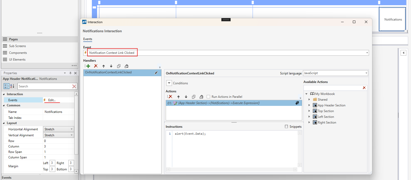Delete selected action in Actions toolbar
This screenshot has height=180, width=411.
(170, 97)
